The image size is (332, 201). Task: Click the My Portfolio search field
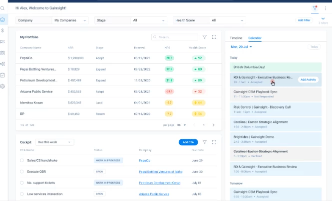(x=175, y=37)
